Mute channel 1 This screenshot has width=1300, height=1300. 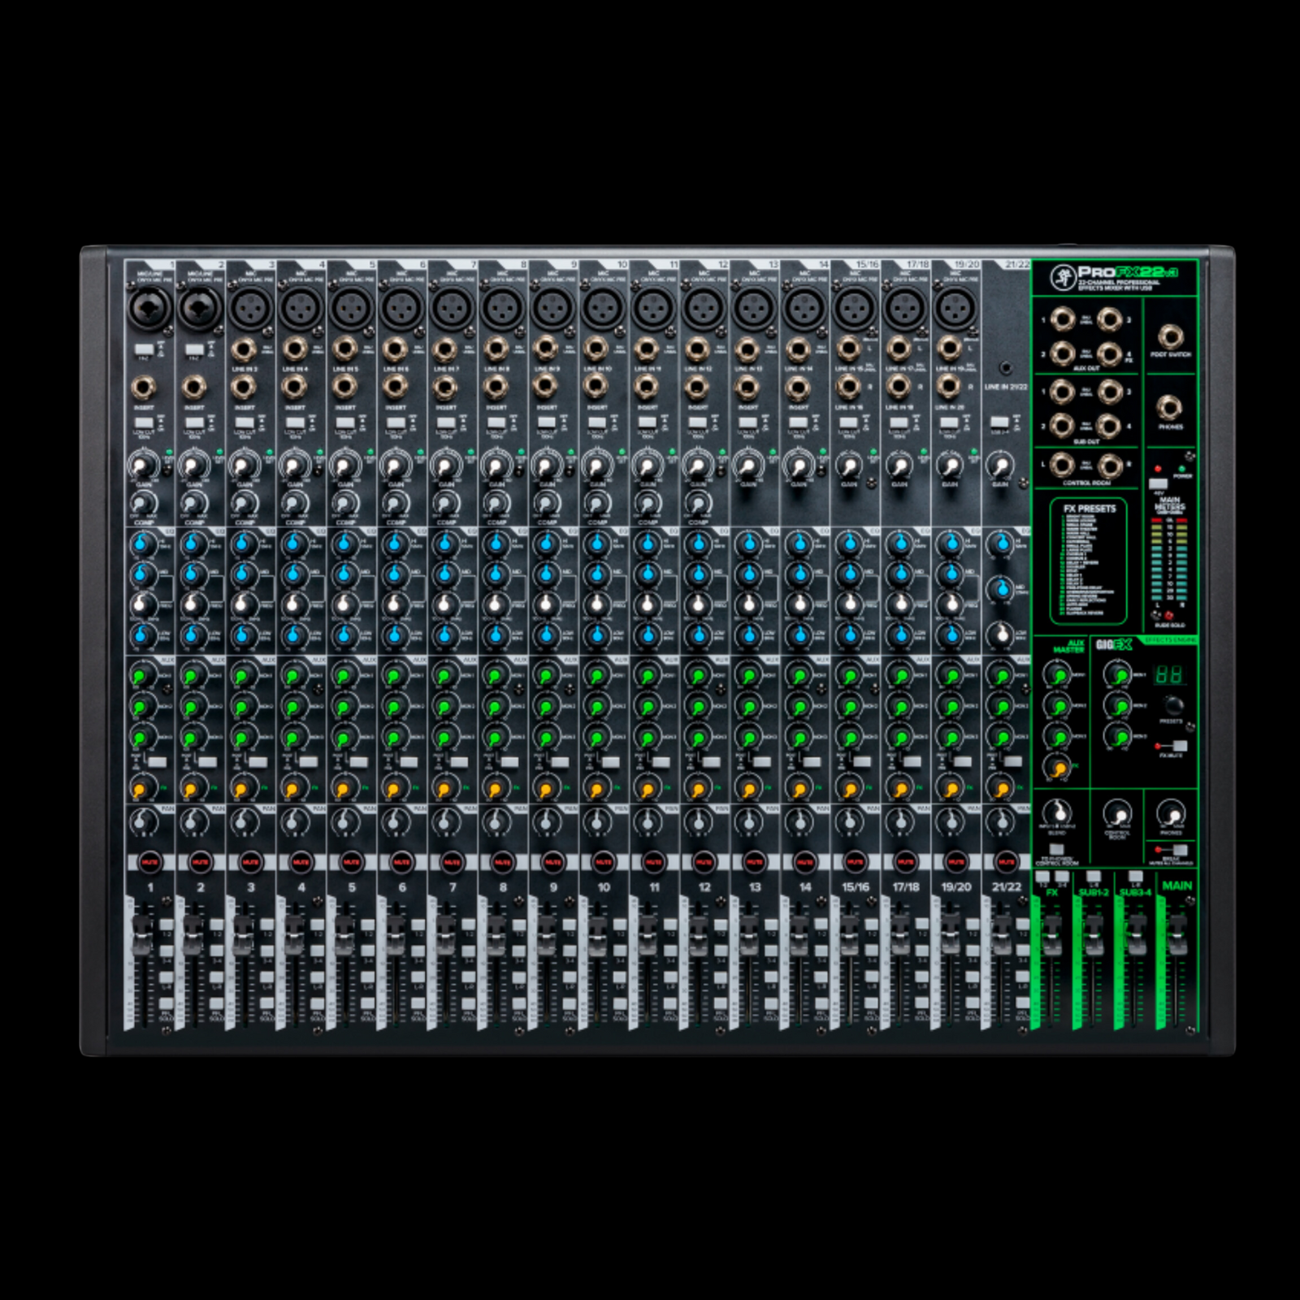[149, 861]
